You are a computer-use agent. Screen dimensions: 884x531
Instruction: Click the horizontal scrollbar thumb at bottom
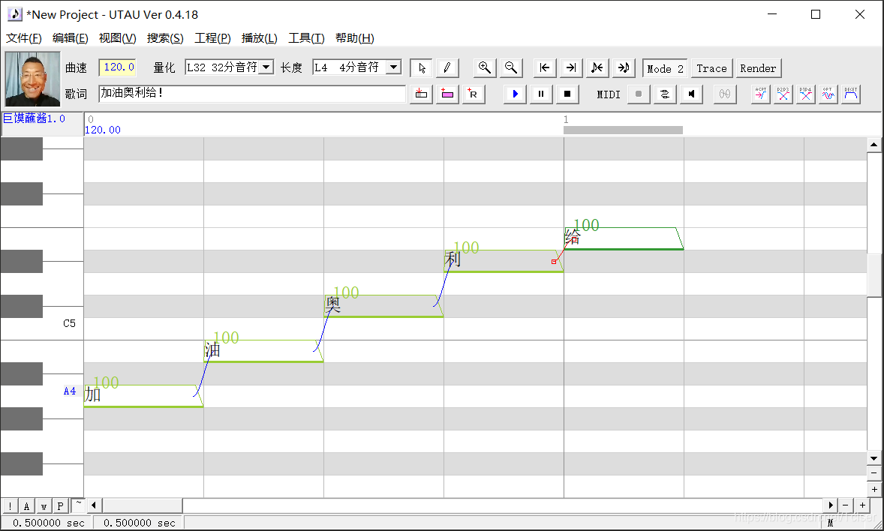pyautogui.click(x=143, y=505)
